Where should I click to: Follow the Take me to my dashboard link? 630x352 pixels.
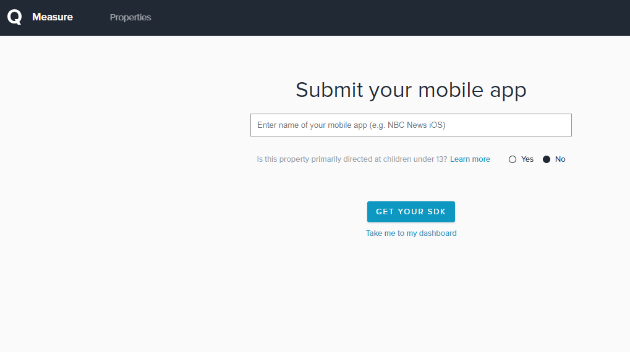(x=411, y=233)
